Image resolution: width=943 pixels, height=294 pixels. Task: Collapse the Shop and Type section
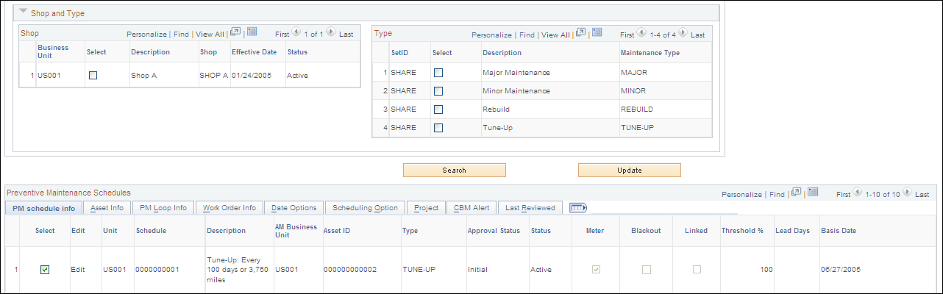(x=24, y=12)
